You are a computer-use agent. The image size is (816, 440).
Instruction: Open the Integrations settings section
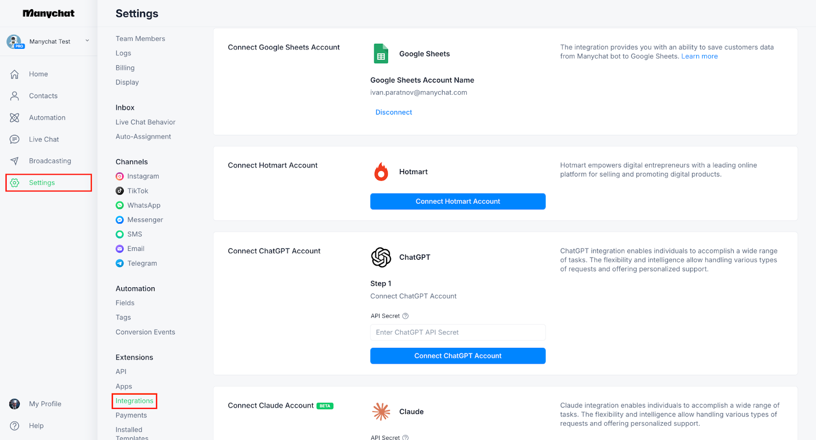point(134,401)
